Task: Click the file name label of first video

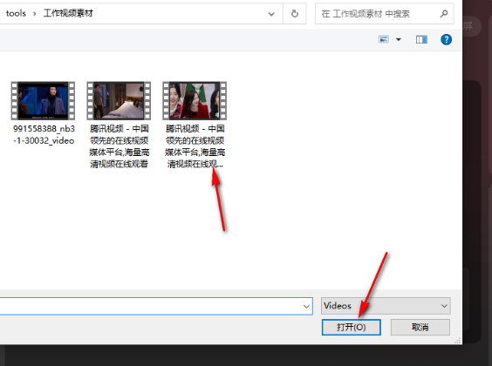Action: coord(44,134)
